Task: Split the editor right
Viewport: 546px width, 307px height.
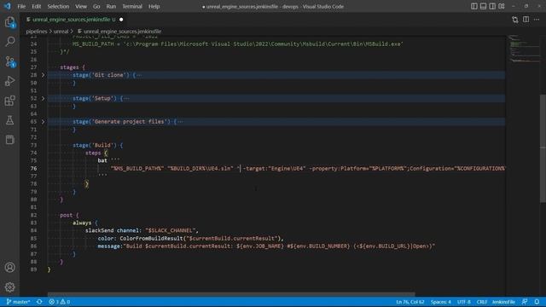Action: click(526, 20)
